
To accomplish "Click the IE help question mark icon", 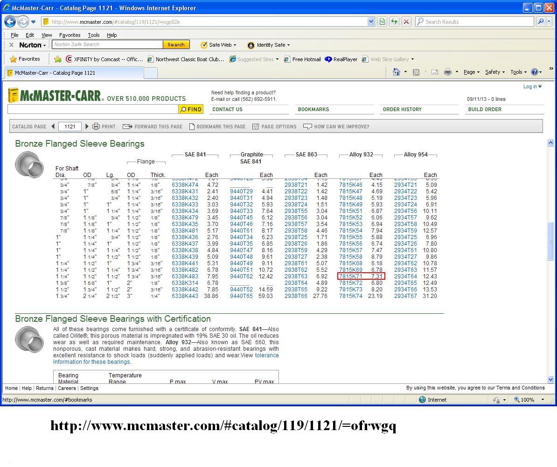I will pos(534,72).
